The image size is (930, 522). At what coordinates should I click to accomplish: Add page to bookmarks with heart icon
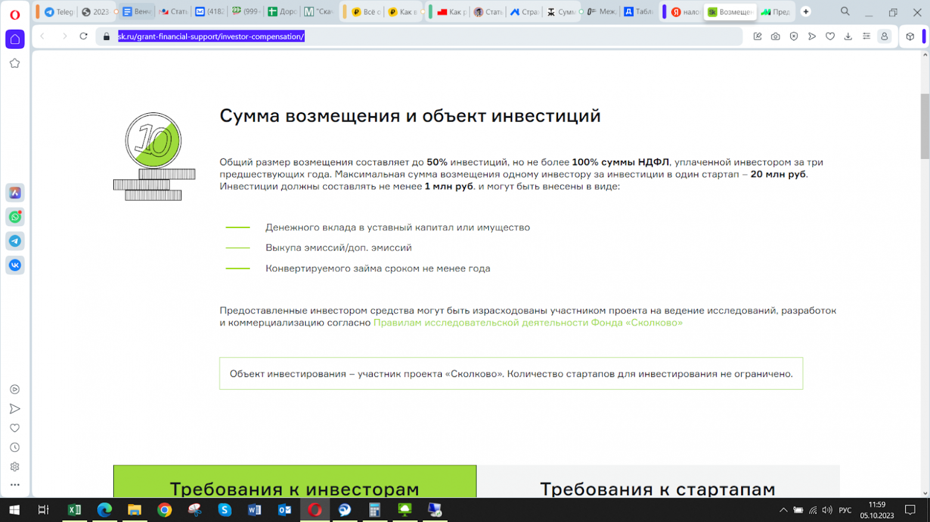click(830, 36)
